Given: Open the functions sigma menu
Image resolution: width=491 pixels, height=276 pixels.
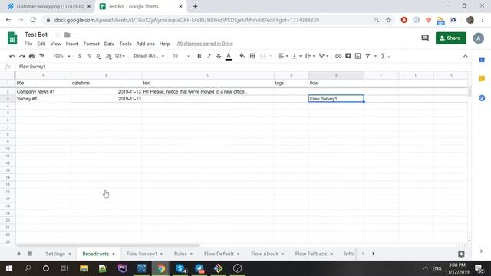Looking at the screenshot, I should tap(383, 56).
